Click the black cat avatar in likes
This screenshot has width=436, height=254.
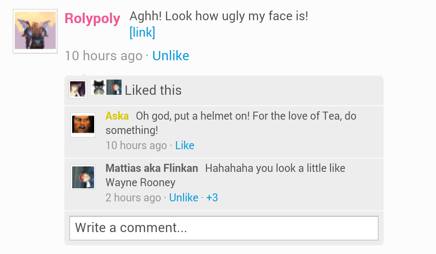coord(98,88)
